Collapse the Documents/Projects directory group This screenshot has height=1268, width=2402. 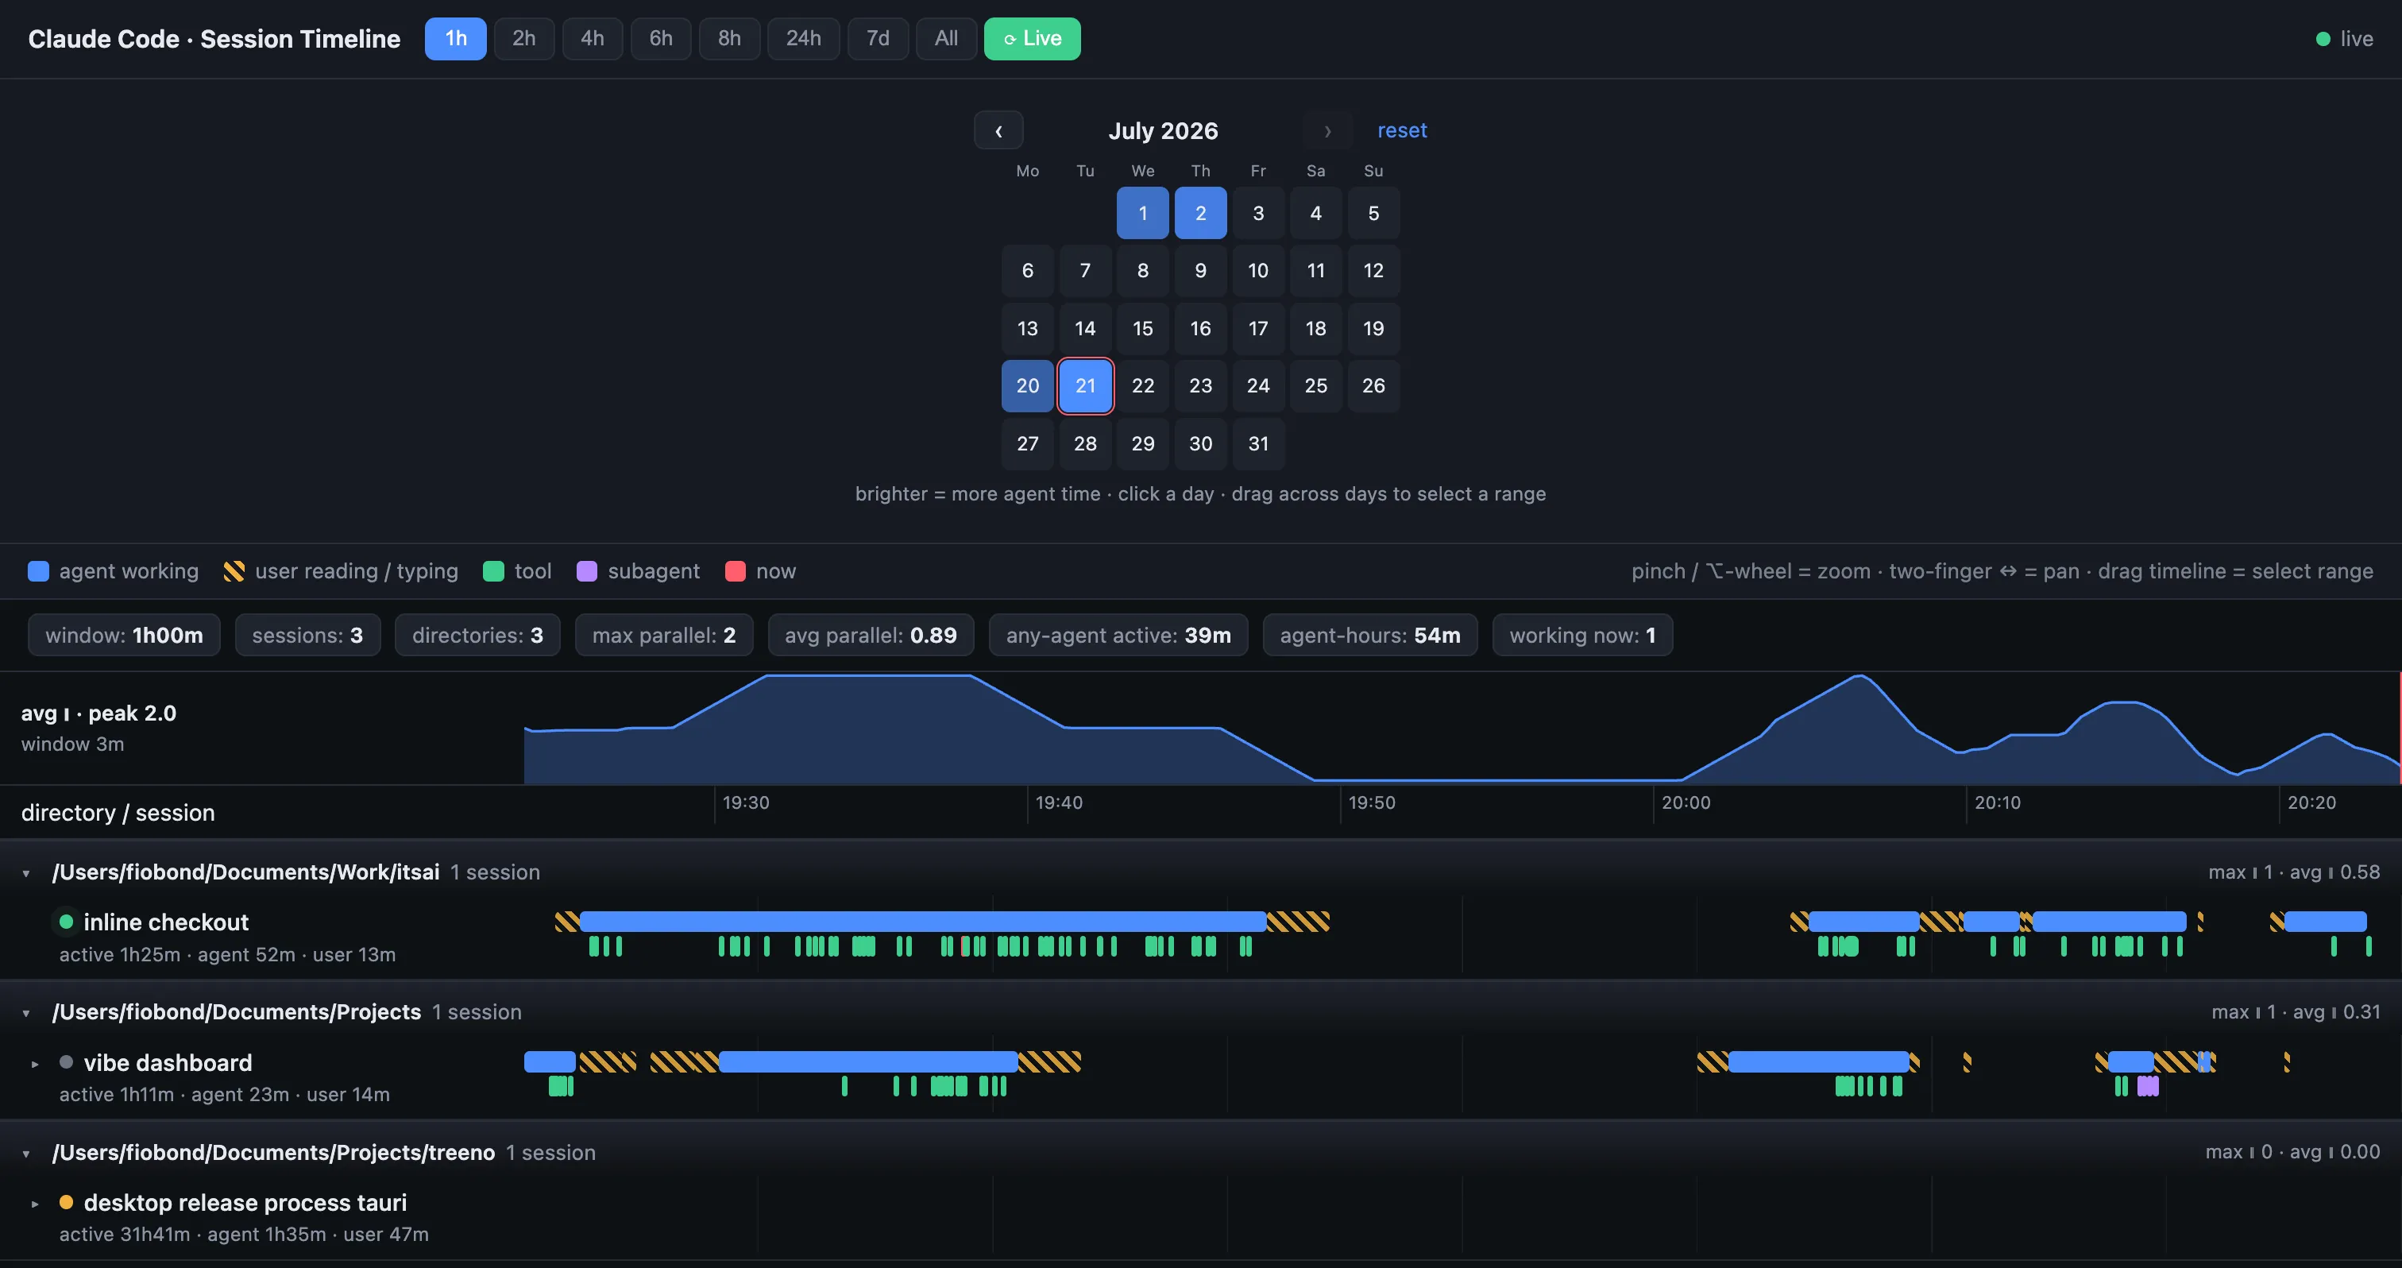pos(26,1014)
